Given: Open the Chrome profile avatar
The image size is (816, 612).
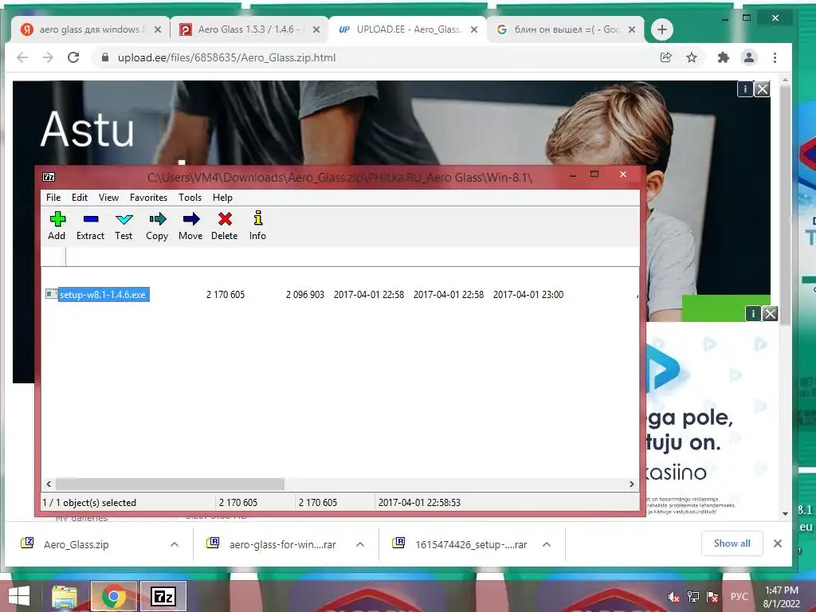Looking at the screenshot, I should [749, 57].
